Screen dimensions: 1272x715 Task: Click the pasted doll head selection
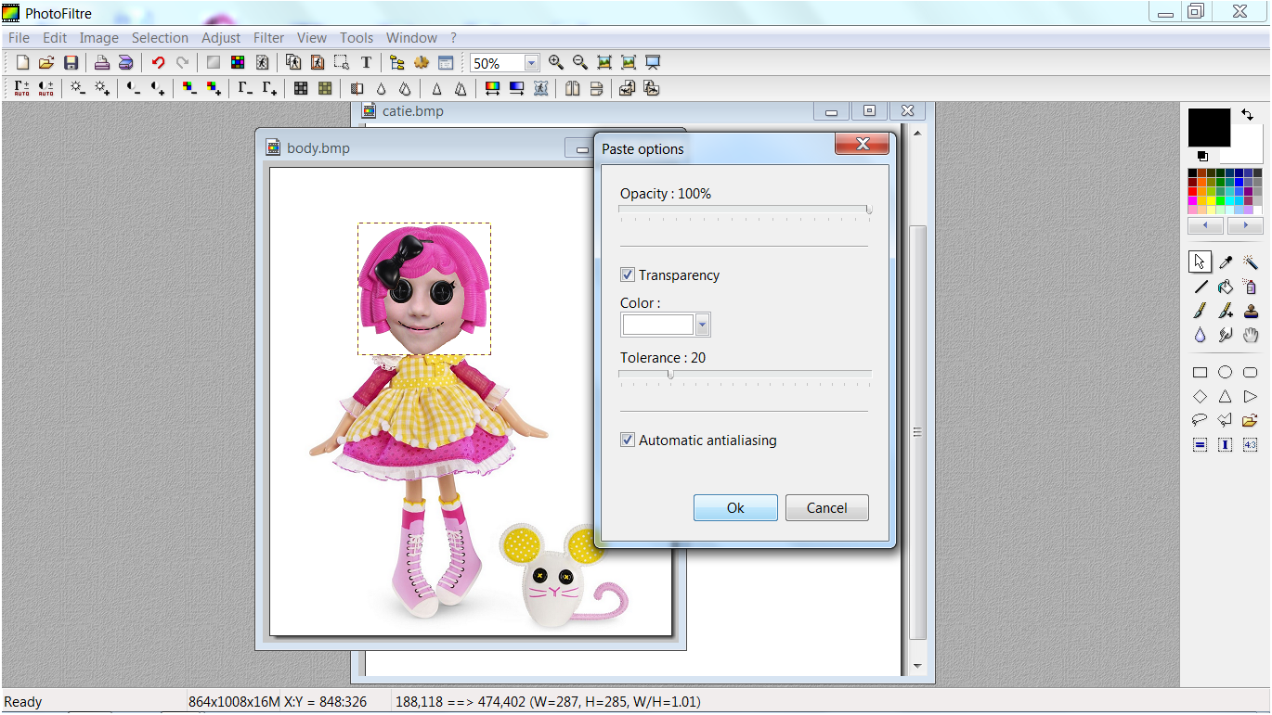[424, 288]
